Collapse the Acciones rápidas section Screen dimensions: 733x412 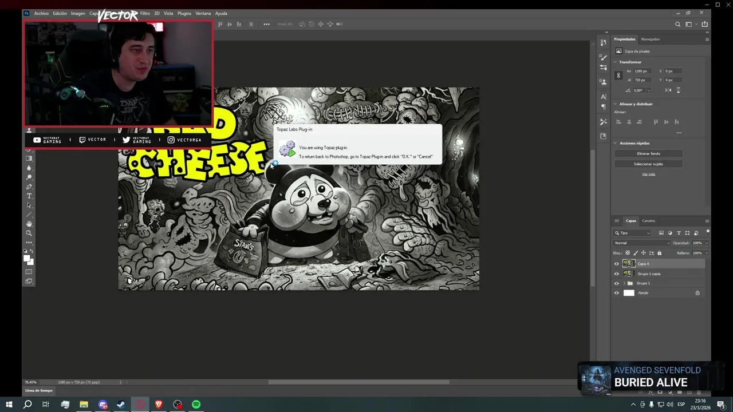coord(616,143)
